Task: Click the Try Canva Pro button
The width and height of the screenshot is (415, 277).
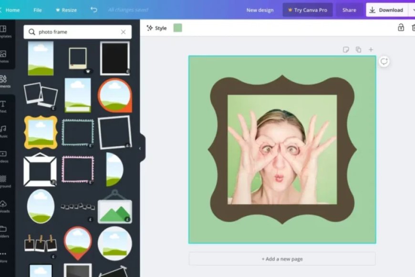Action: point(307,10)
